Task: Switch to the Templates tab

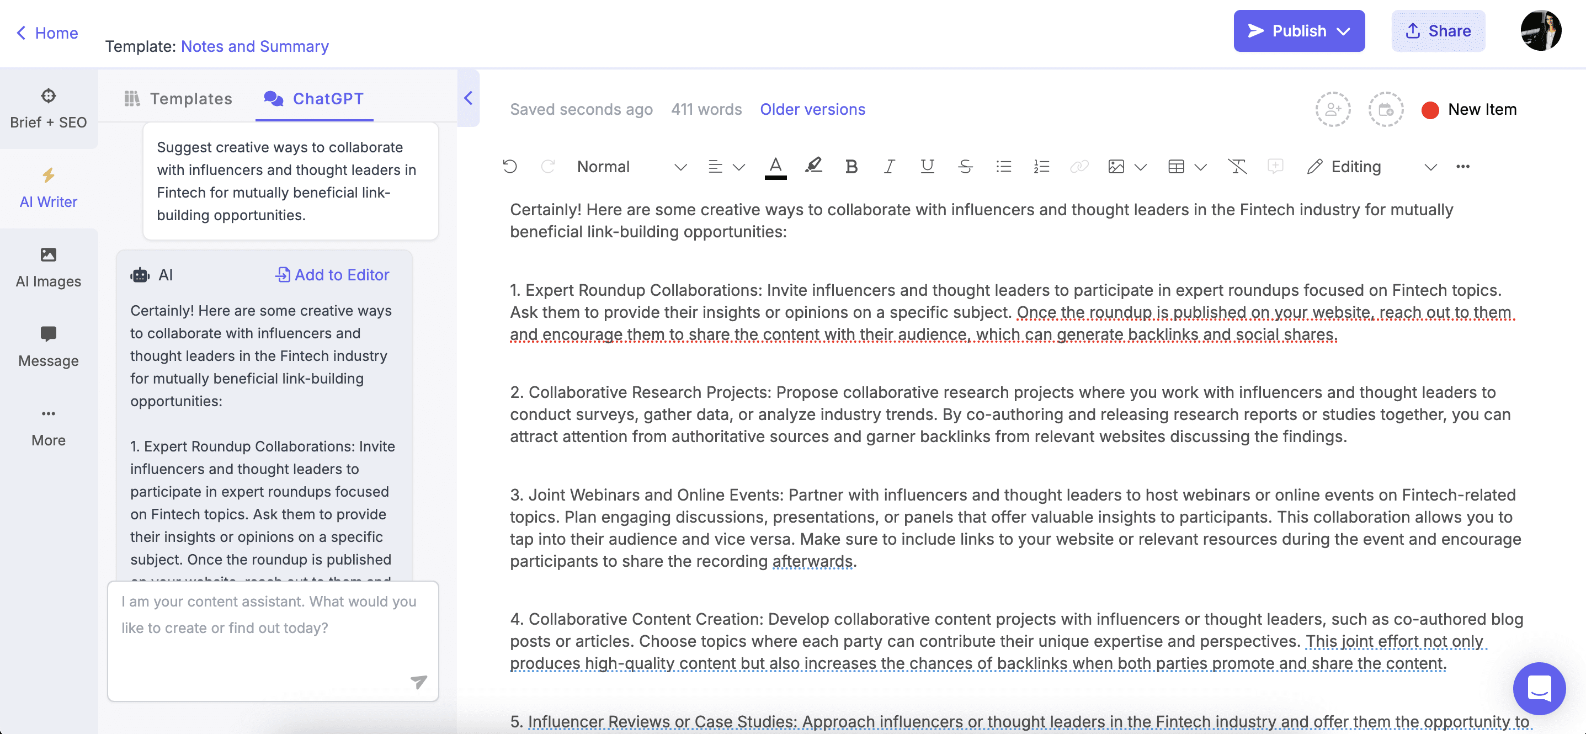Action: pos(178,99)
